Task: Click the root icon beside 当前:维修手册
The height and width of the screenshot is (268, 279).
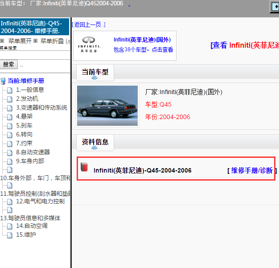Action: [x=3, y=81]
